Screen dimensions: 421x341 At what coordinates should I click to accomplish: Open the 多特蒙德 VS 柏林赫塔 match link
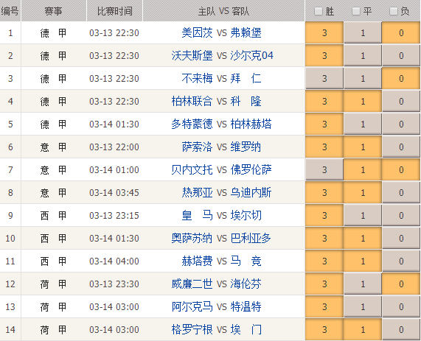tap(221, 124)
